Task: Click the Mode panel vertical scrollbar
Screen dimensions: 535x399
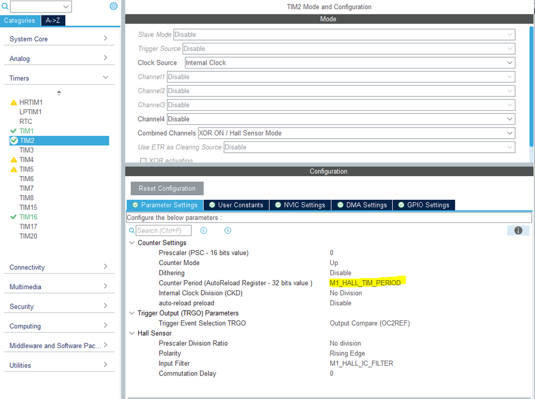Action: click(531, 86)
